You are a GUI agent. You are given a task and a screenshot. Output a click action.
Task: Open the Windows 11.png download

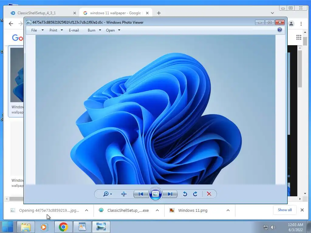[x=193, y=211]
